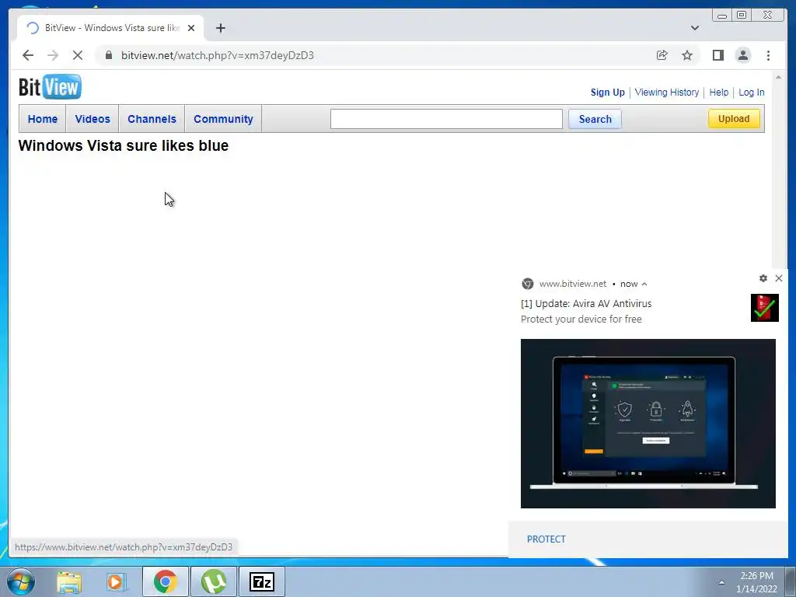
Task: Open uTorrent from the taskbar
Action: tap(214, 581)
